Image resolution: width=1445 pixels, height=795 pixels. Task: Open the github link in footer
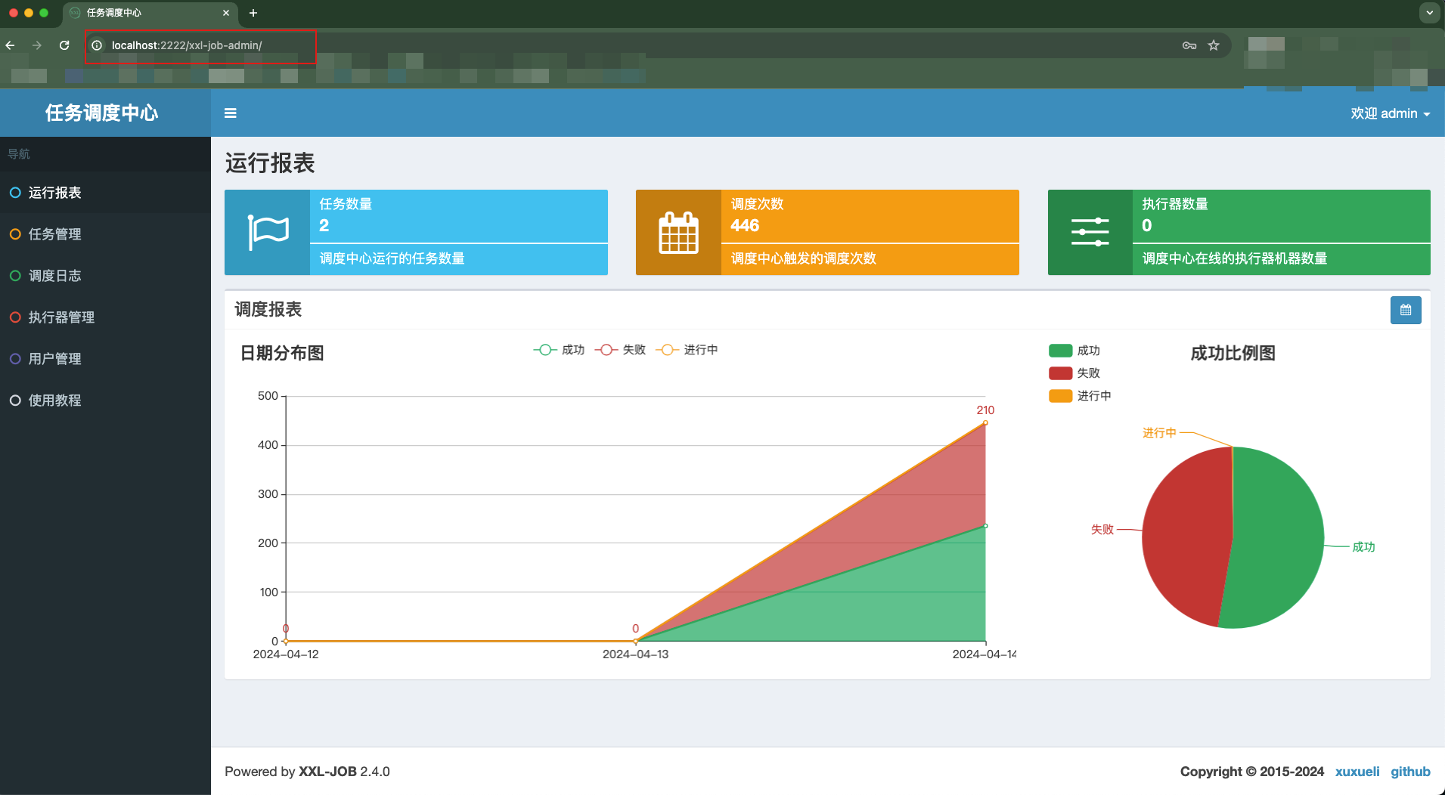(1410, 772)
